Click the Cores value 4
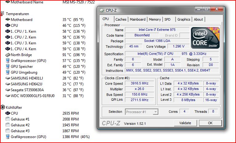 click(x=184, y=112)
